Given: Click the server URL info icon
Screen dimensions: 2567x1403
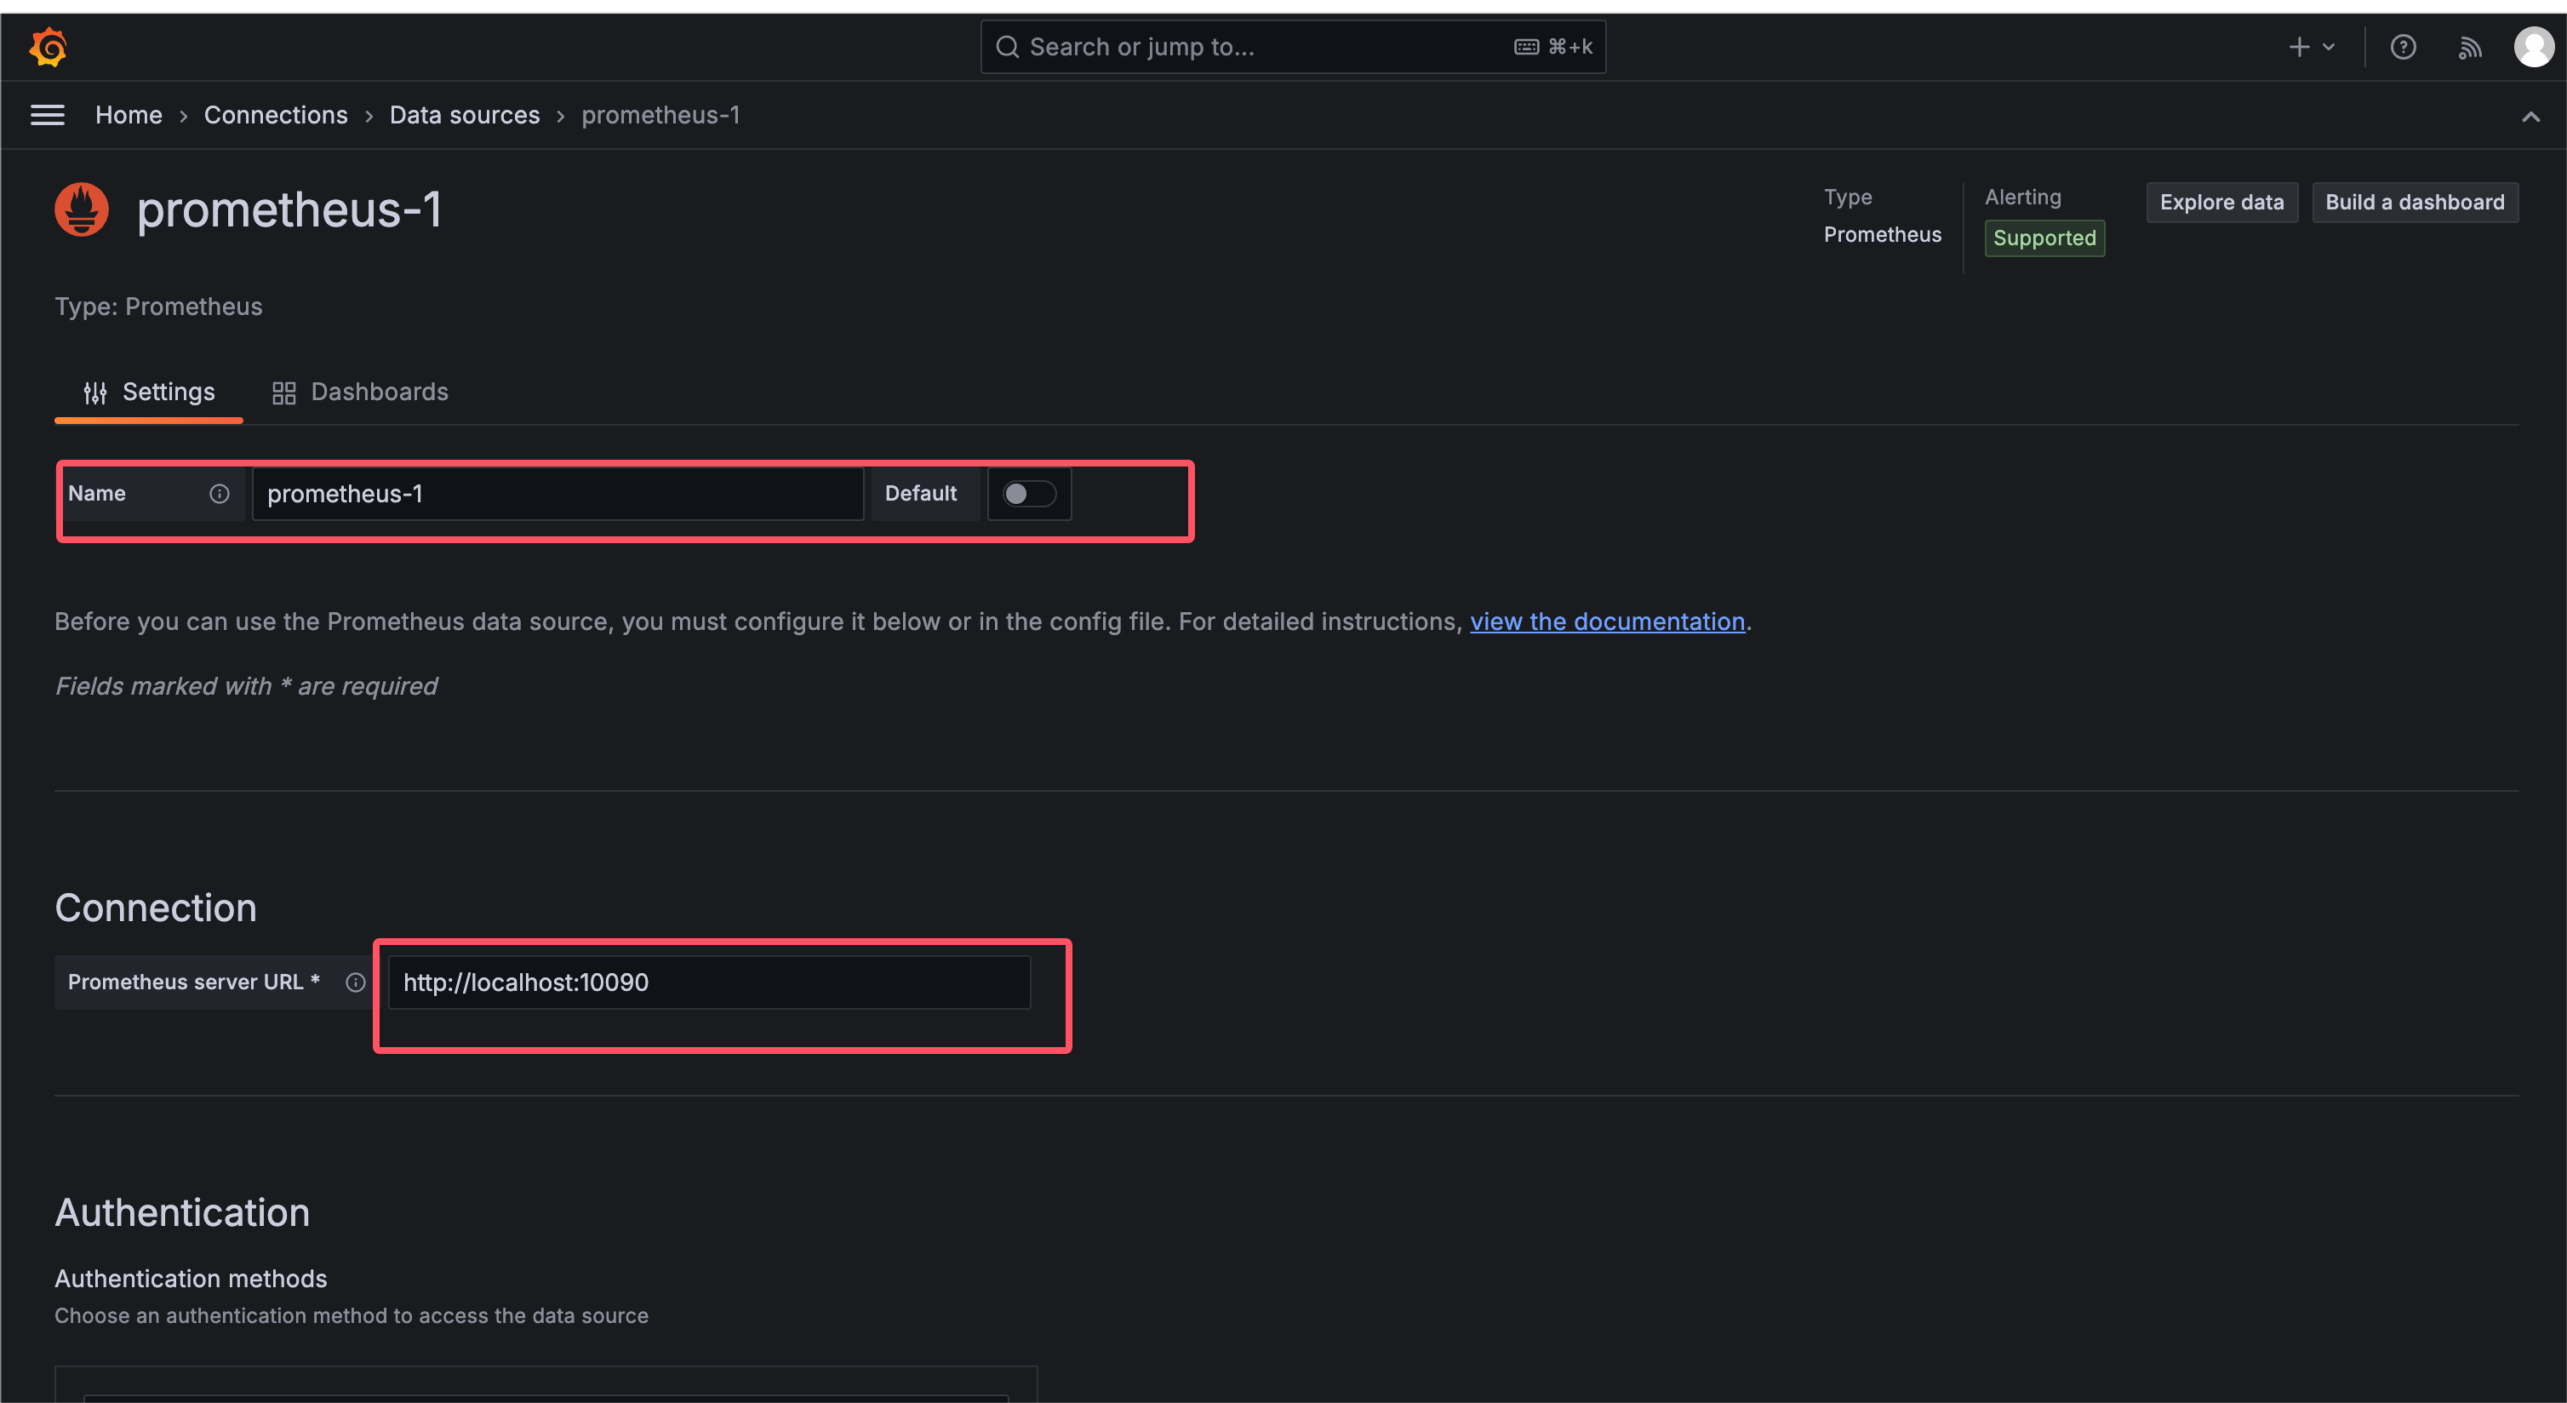Looking at the screenshot, I should 355,982.
